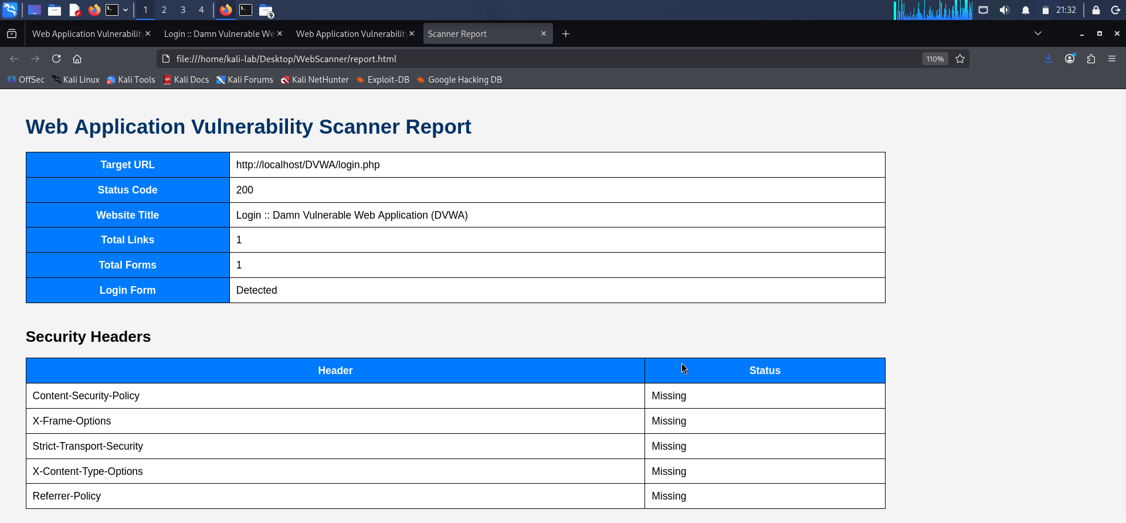The image size is (1126, 523).
Task: Switch to workspace 2
Action: [164, 10]
